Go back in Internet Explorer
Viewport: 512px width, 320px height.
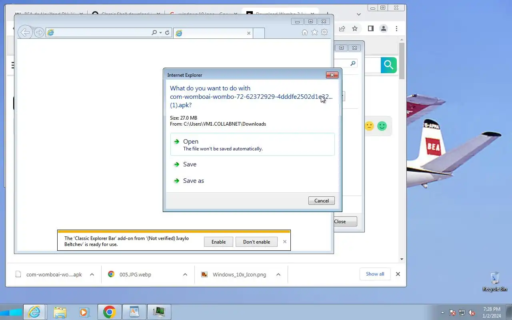[25, 32]
